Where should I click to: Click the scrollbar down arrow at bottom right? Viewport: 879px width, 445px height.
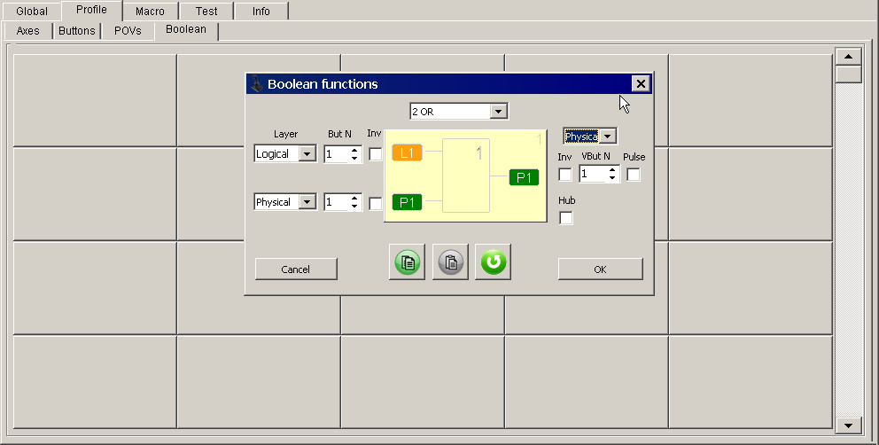tap(849, 425)
